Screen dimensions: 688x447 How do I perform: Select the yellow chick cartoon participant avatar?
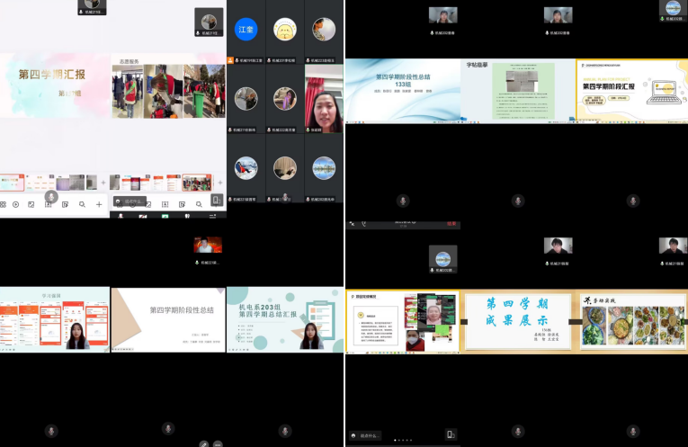tap(285, 30)
